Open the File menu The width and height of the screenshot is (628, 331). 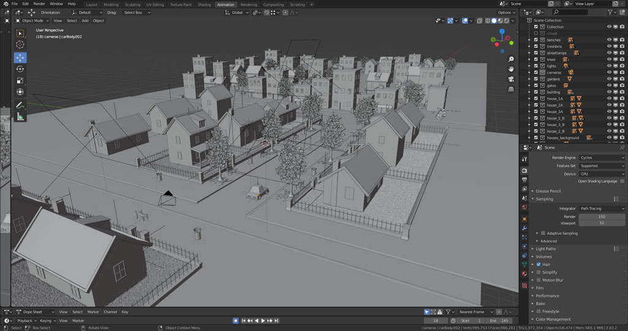pos(15,4)
